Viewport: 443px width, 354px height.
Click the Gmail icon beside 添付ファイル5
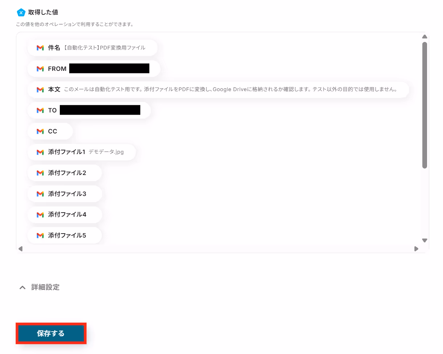point(40,235)
